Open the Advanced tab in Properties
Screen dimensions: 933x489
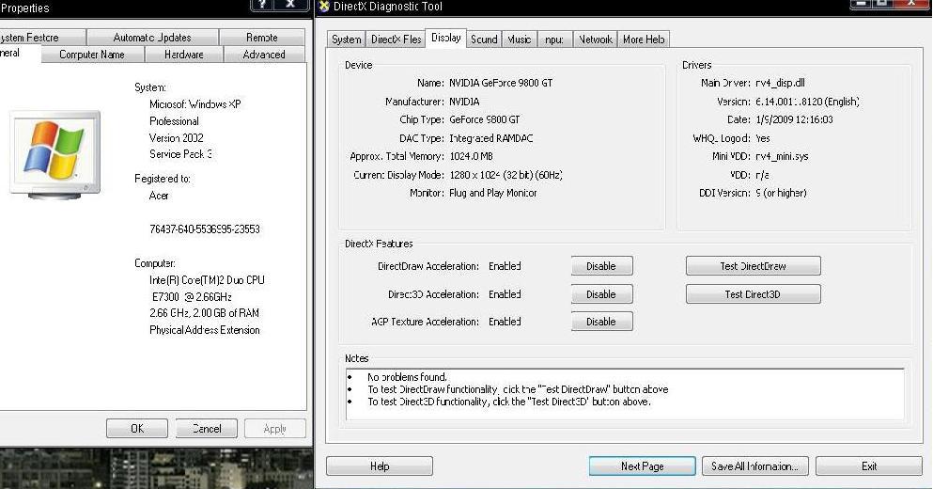coord(264,55)
